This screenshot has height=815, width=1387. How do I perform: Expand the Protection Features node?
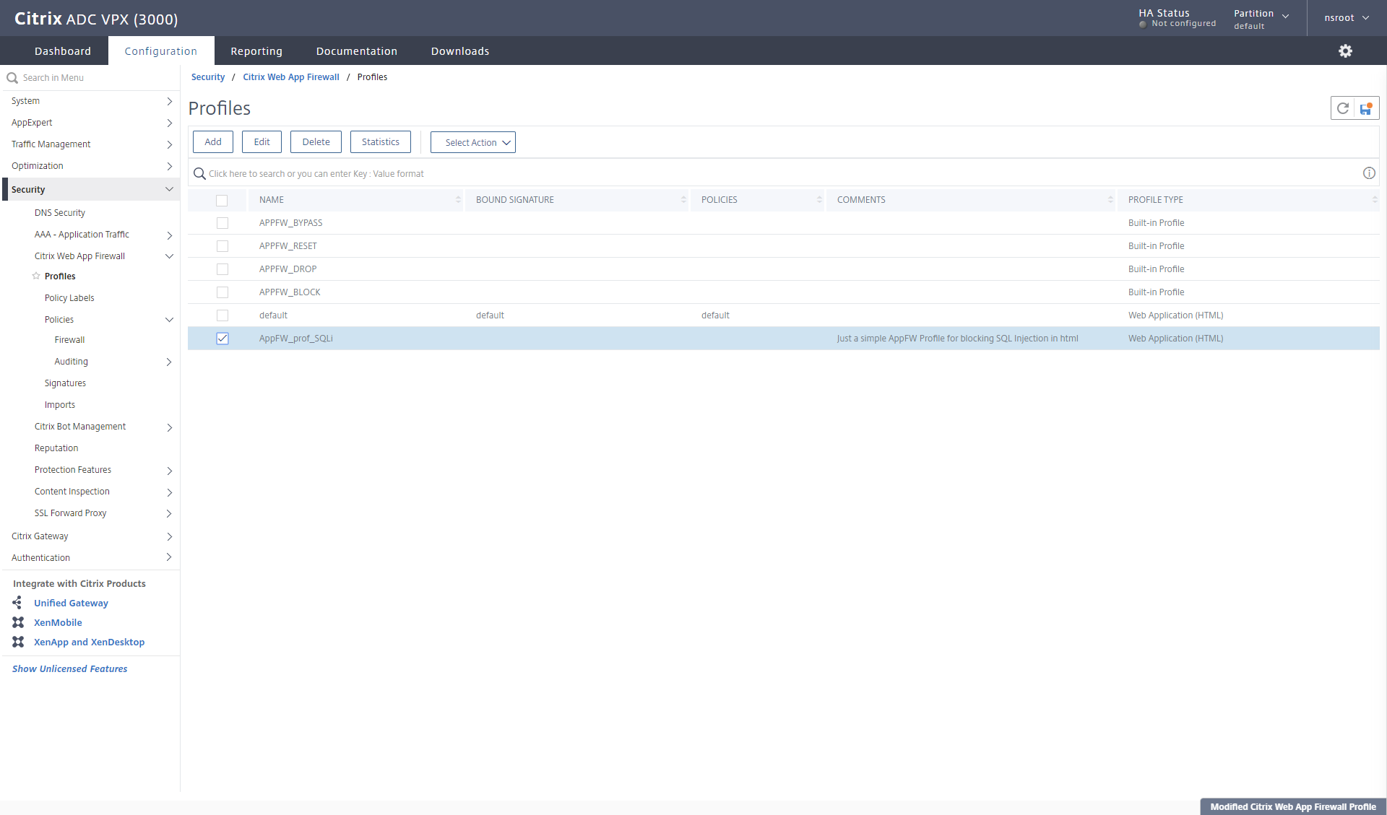point(169,471)
